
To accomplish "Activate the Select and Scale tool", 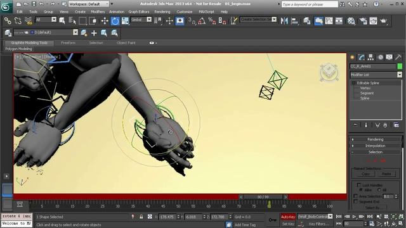I will point(125,21).
